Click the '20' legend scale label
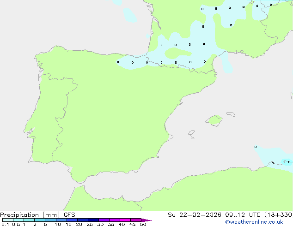 click(x=79, y=224)
